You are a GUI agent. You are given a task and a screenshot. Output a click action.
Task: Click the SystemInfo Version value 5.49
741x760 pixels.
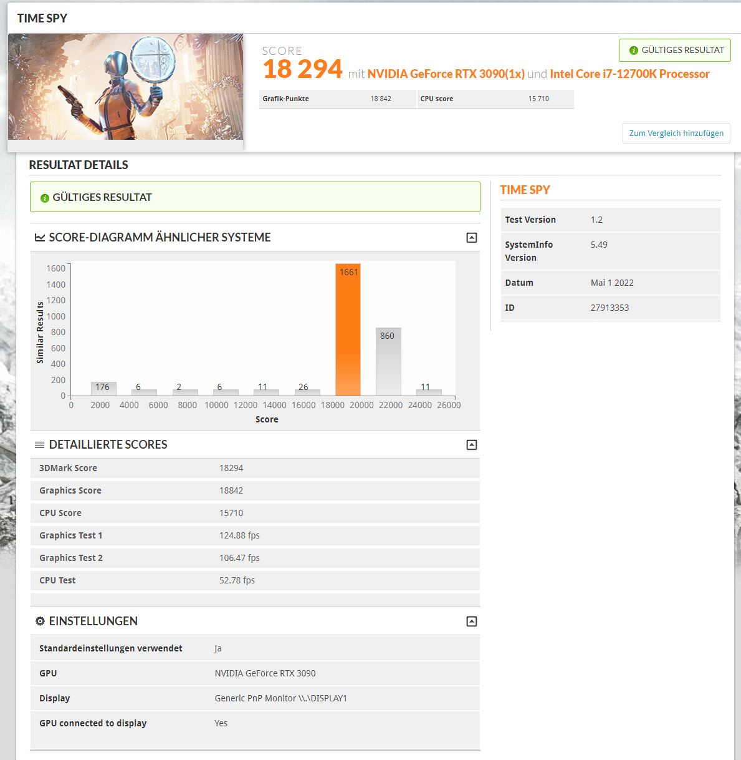[x=599, y=245]
